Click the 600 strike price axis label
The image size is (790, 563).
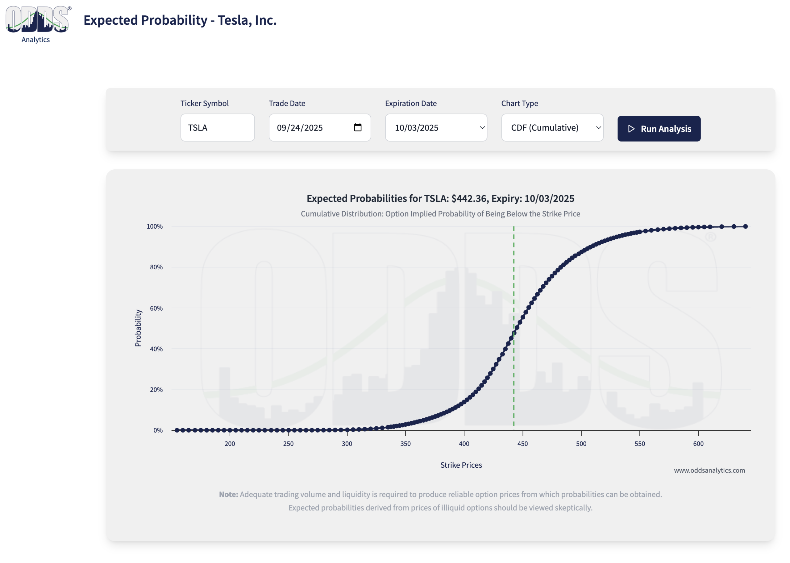coord(698,444)
